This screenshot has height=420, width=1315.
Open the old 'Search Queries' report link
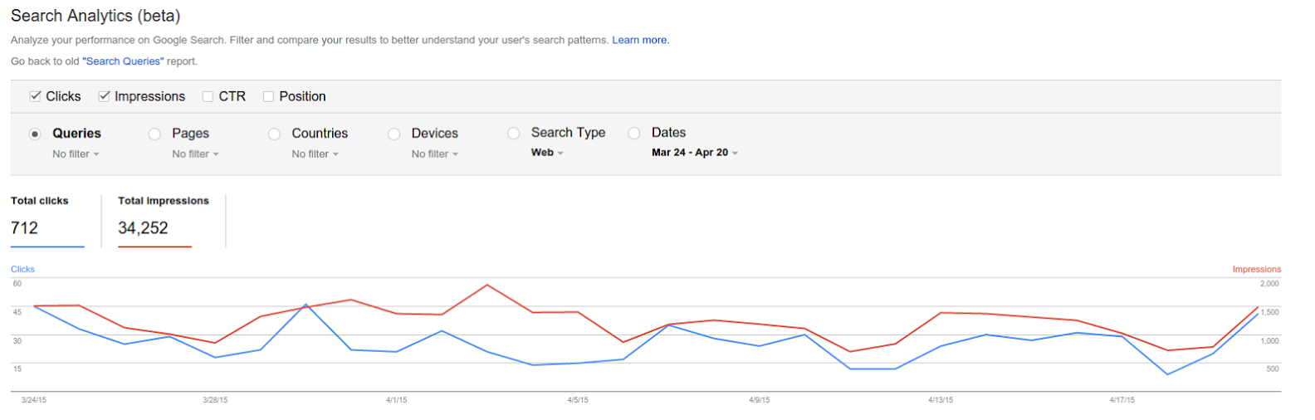[x=123, y=61]
